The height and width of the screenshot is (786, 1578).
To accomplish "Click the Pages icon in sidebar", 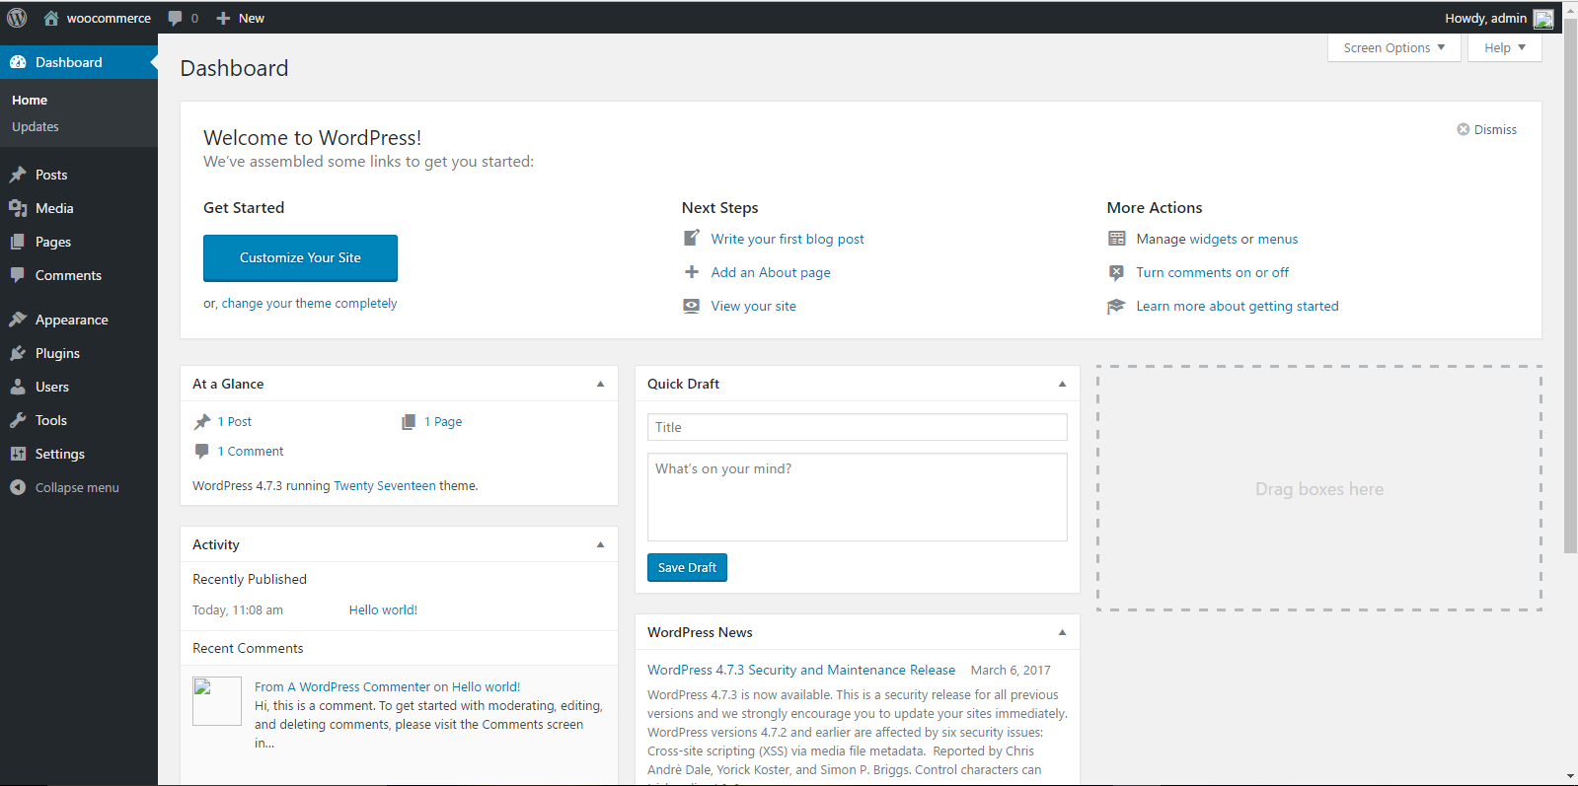I will pyautogui.click(x=18, y=242).
